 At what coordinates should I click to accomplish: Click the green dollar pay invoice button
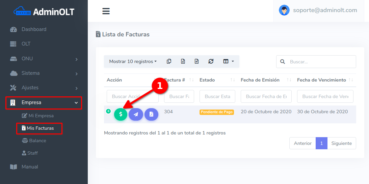pyautogui.click(x=121, y=114)
